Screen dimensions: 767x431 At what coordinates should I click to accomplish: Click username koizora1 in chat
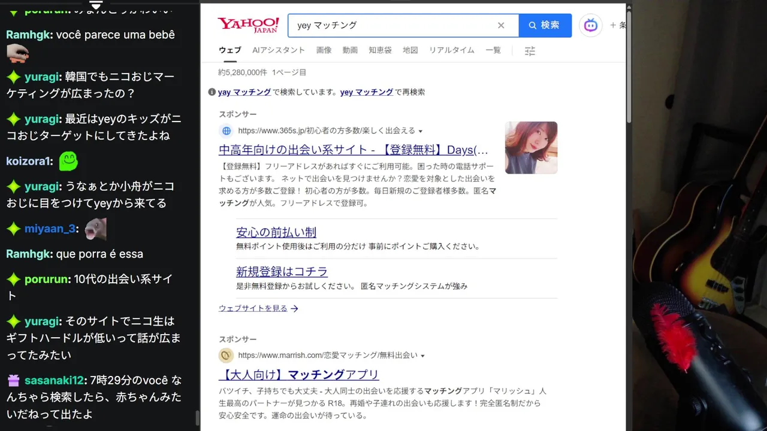[x=29, y=161]
